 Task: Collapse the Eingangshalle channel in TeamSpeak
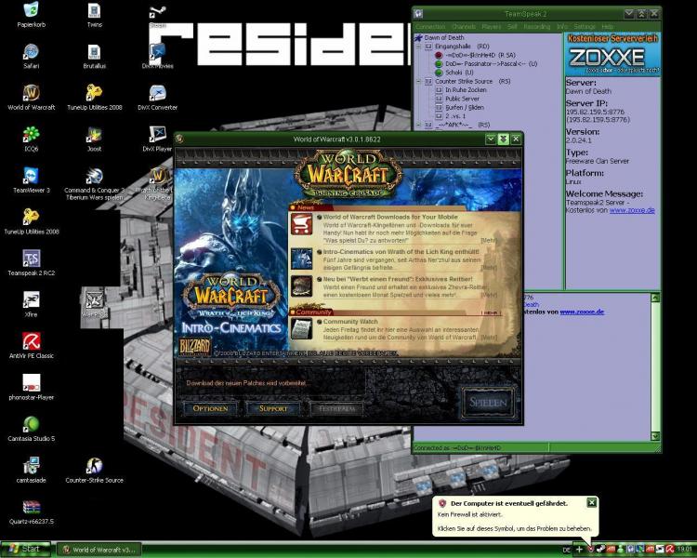tap(418, 46)
